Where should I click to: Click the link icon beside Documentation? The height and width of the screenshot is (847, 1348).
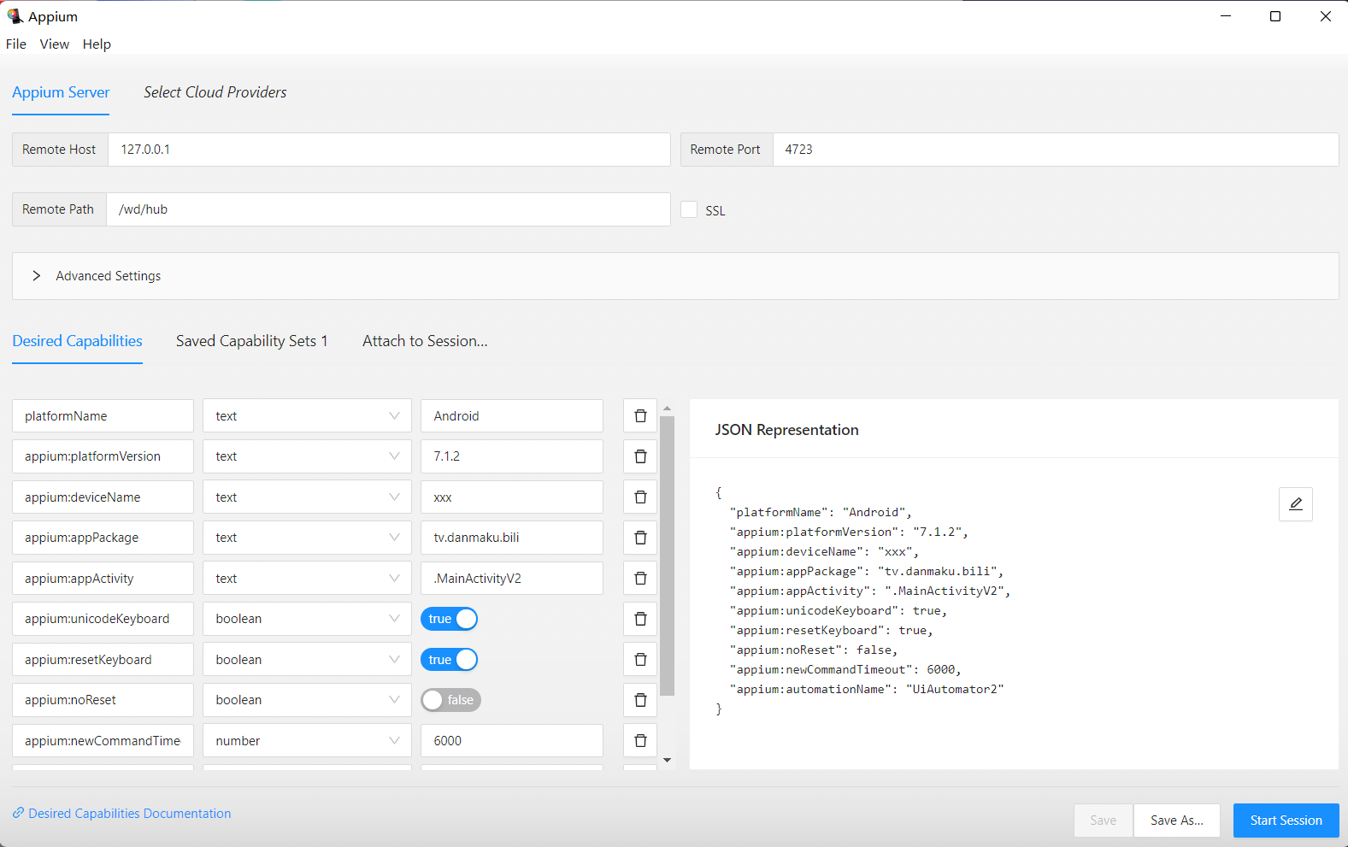tap(18, 813)
